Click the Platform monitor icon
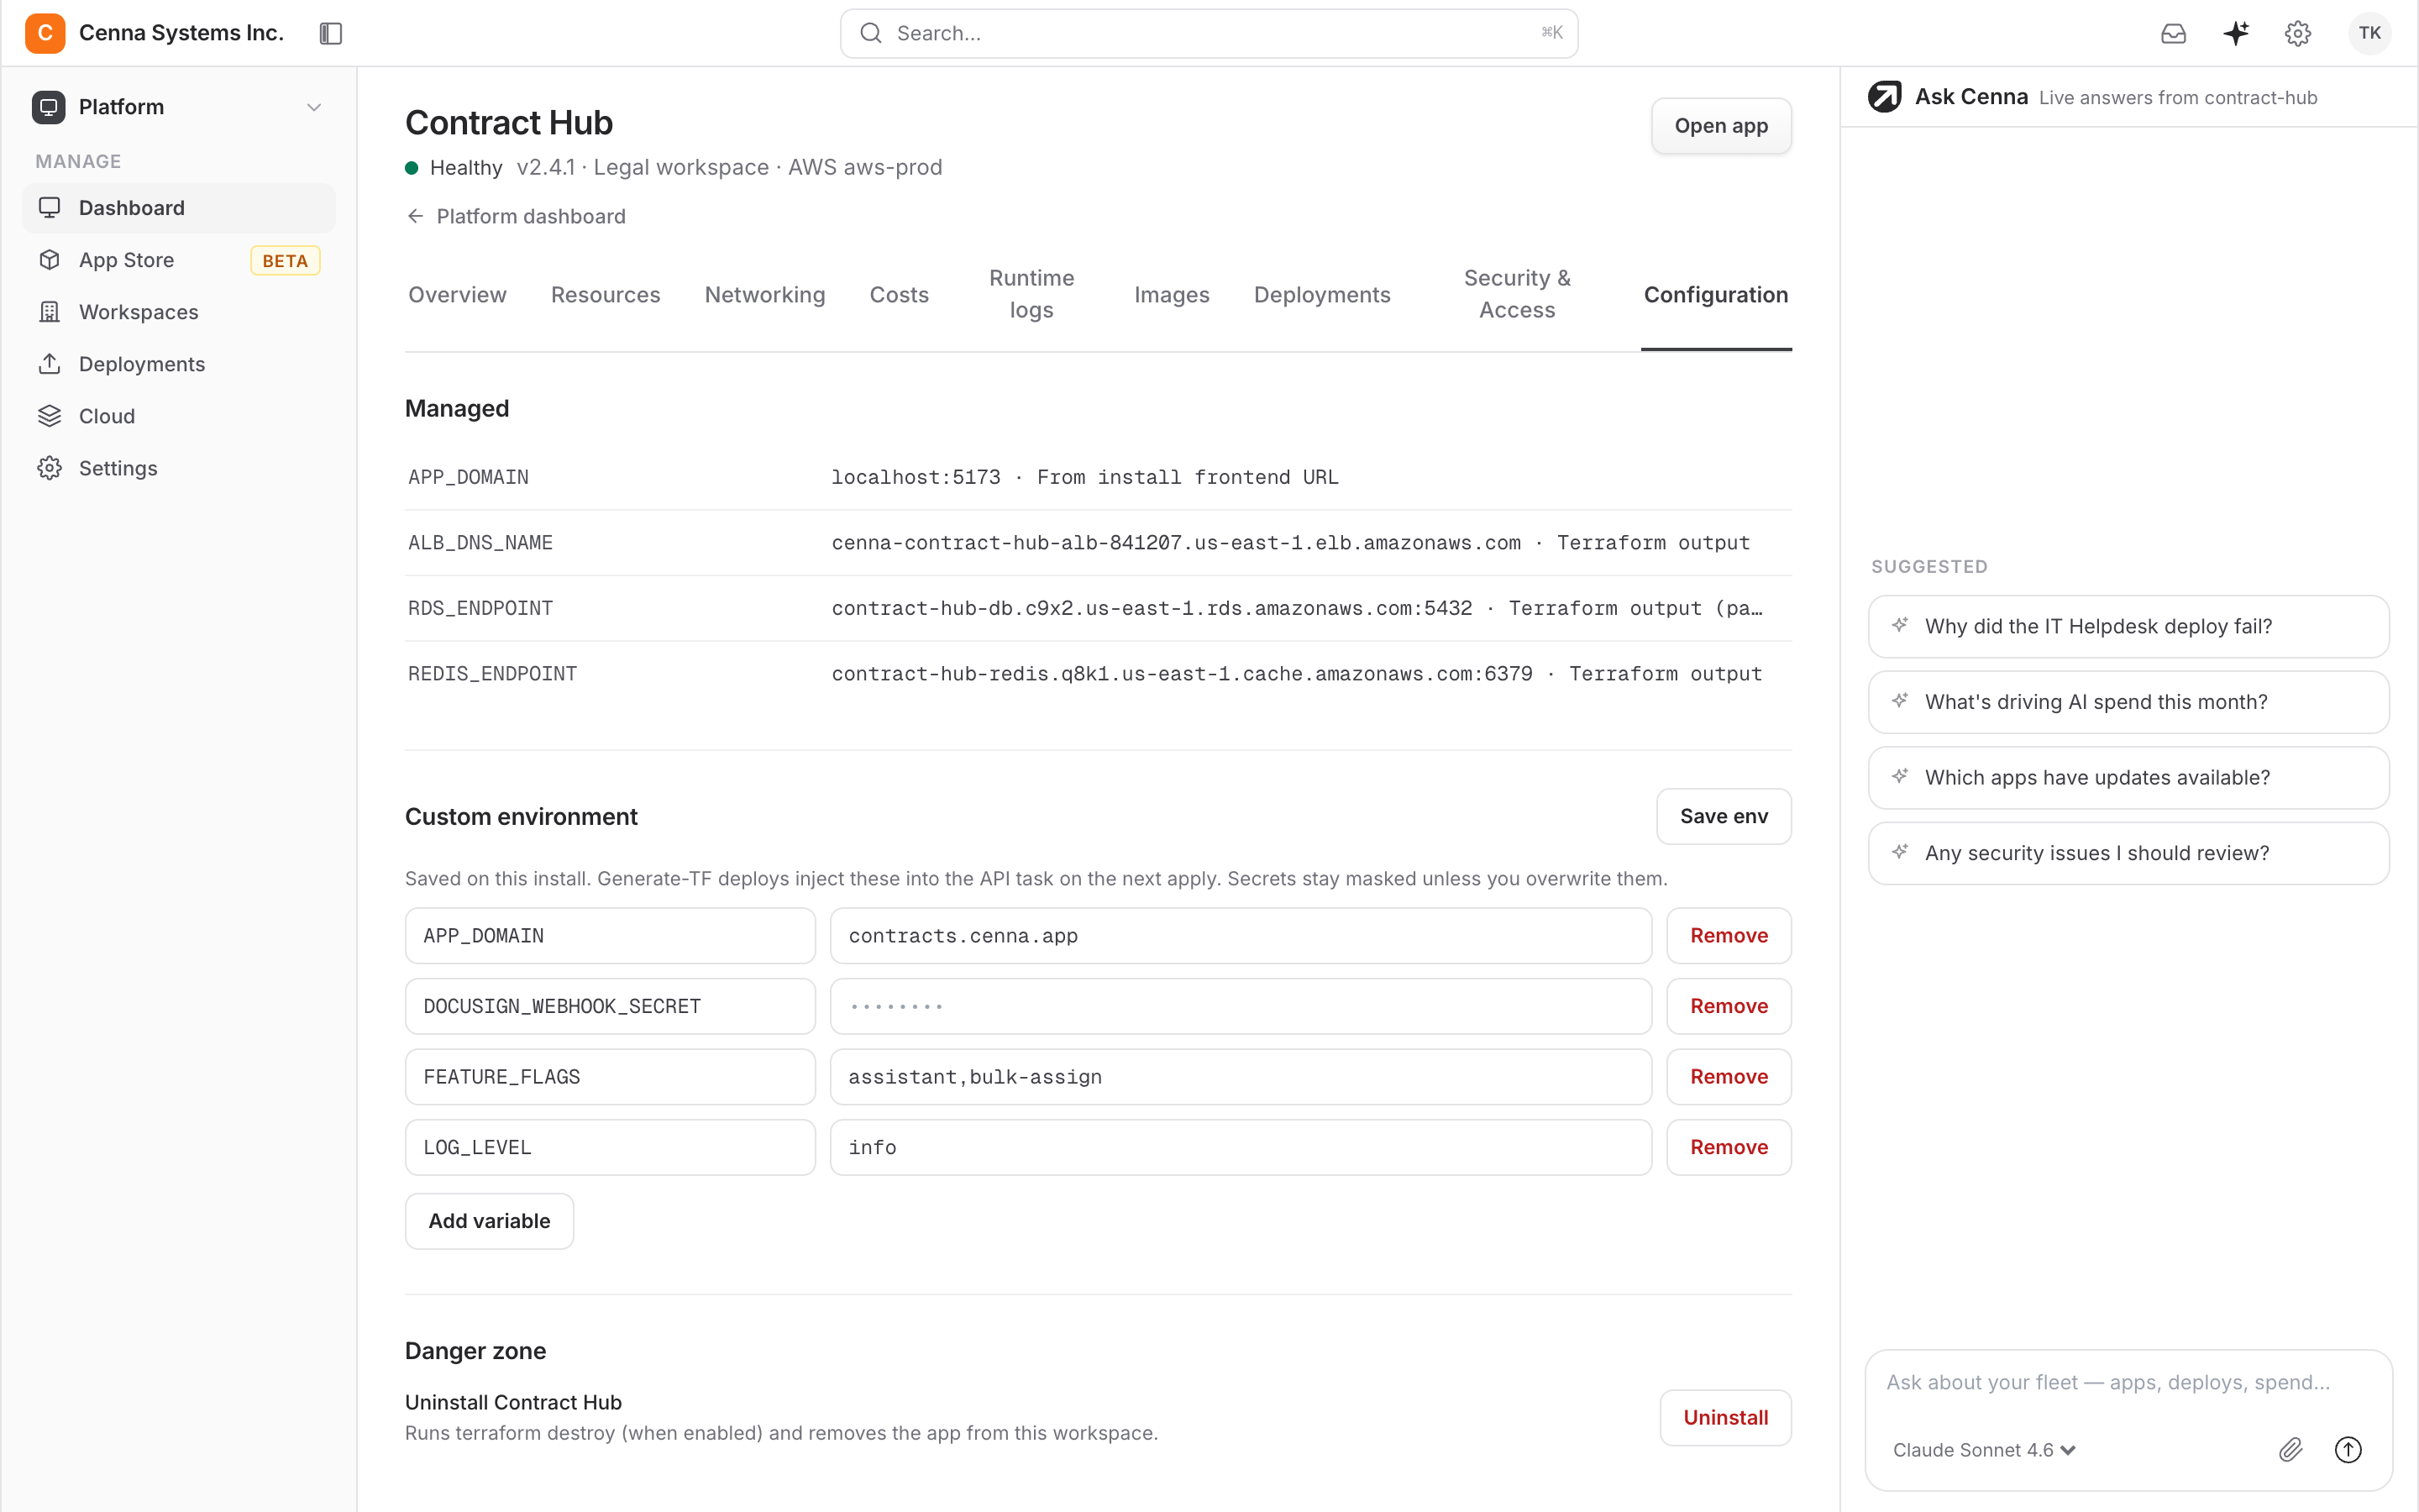Screen dimensions: 2419x1512 click(48, 107)
